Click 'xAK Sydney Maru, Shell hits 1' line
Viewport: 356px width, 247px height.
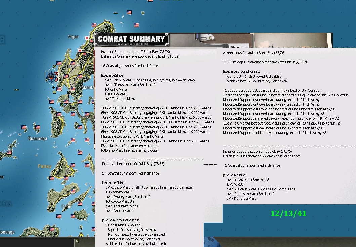128,197
